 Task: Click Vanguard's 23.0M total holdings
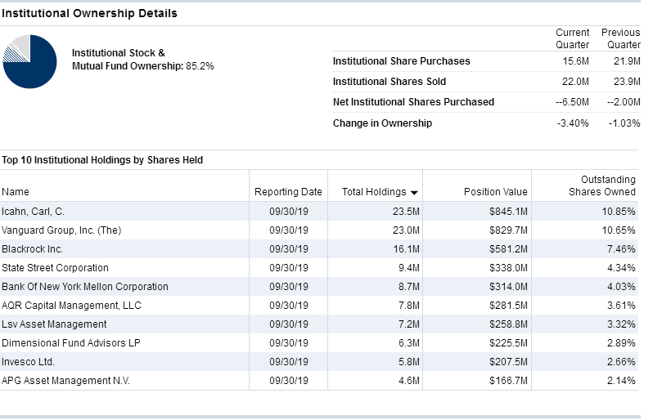point(406,230)
